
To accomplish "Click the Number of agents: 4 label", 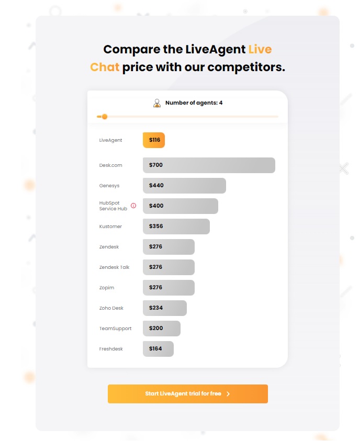I will point(193,103).
